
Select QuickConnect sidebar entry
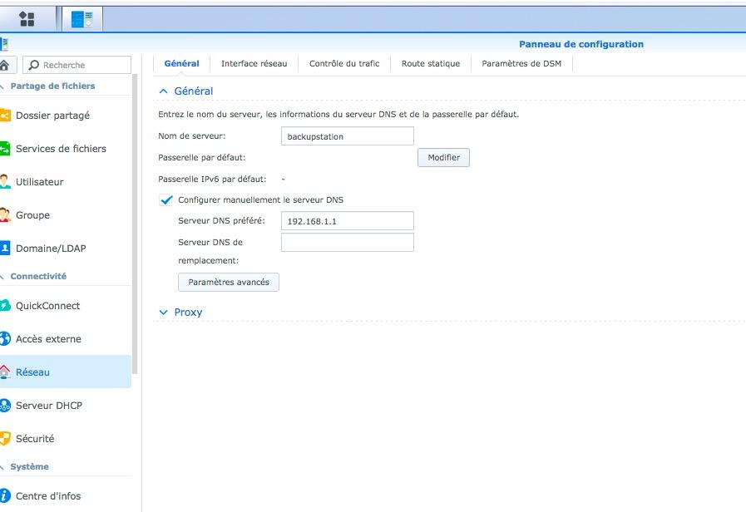66,305
